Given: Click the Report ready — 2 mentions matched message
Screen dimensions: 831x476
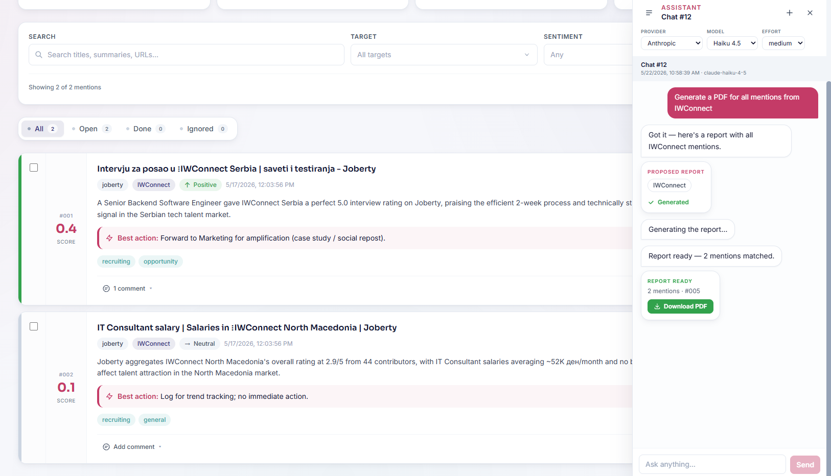Looking at the screenshot, I should point(711,256).
